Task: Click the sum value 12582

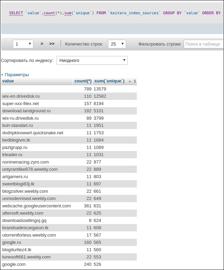Action: (x=100, y=96)
